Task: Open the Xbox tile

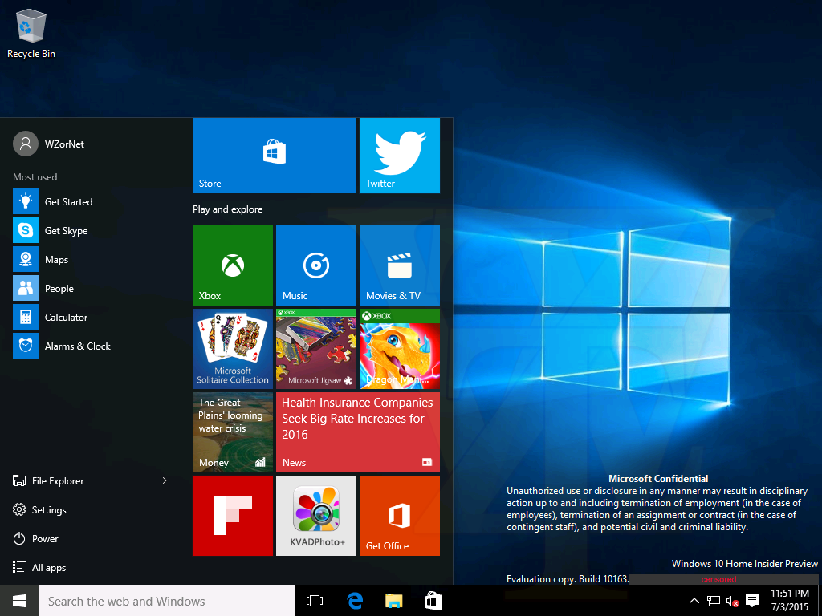Action: [232, 265]
